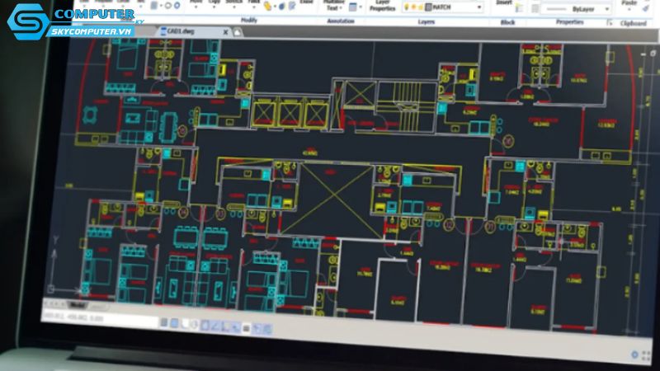Expand the Layers panel title

click(x=426, y=21)
